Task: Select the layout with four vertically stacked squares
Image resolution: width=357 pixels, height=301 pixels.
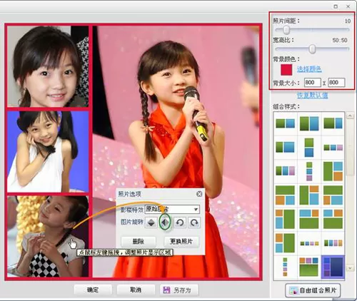Action: (x=285, y=267)
